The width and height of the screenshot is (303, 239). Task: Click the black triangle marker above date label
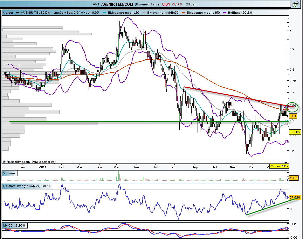(x=285, y=163)
